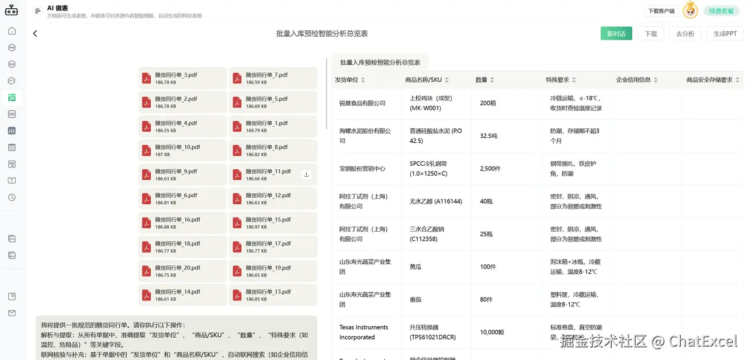The image size is (748, 360).
Task: Click the 下载客户端 button
Action: coord(662,11)
